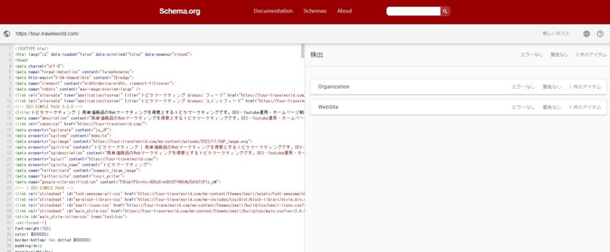Screen dimensions: 610x252
Task: Click the globe icon beside the URL
Action: 7,34
